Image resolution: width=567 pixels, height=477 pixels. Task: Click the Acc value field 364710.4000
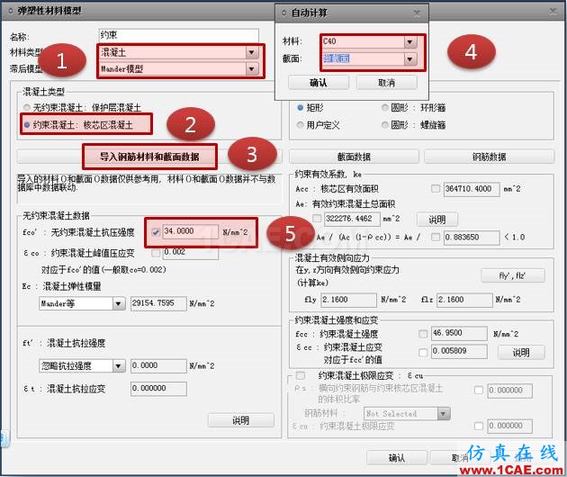click(472, 189)
